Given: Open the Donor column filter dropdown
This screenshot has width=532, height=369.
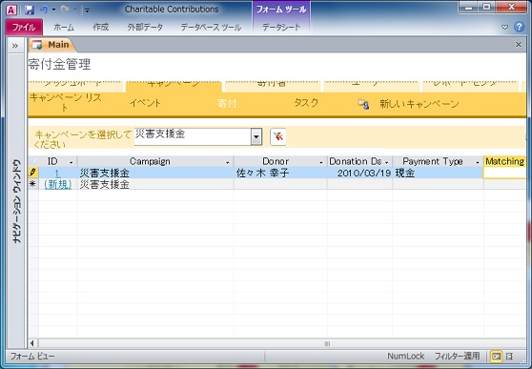Looking at the screenshot, I should tap(321, 162).
